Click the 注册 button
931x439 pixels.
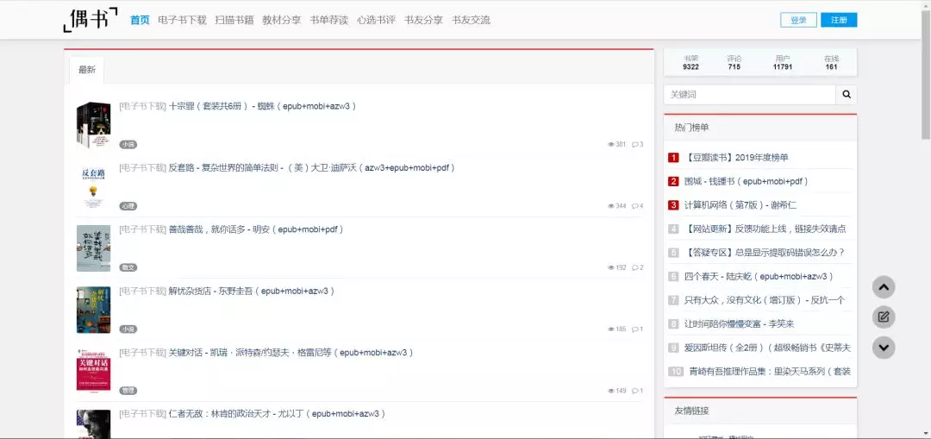839,20
